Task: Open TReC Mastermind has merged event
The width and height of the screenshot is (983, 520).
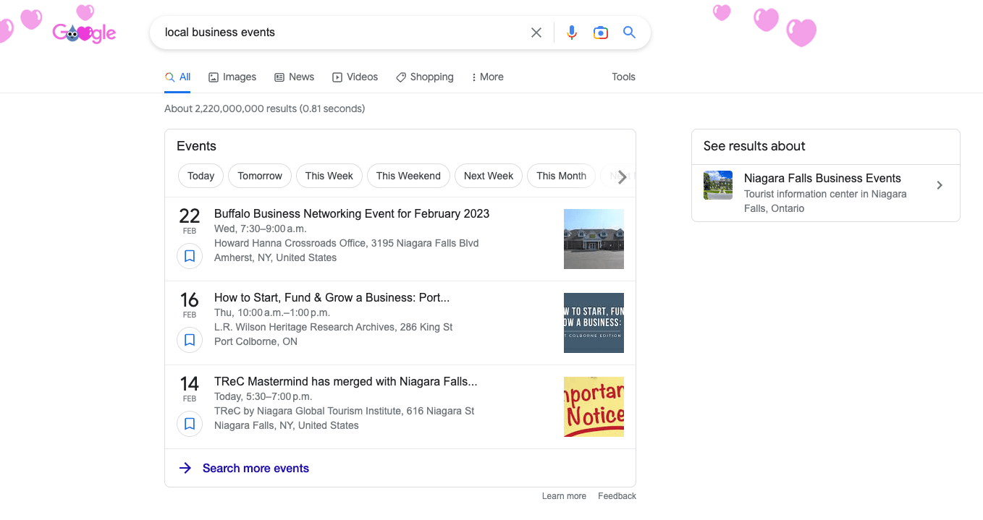Action: pos(346,382)
